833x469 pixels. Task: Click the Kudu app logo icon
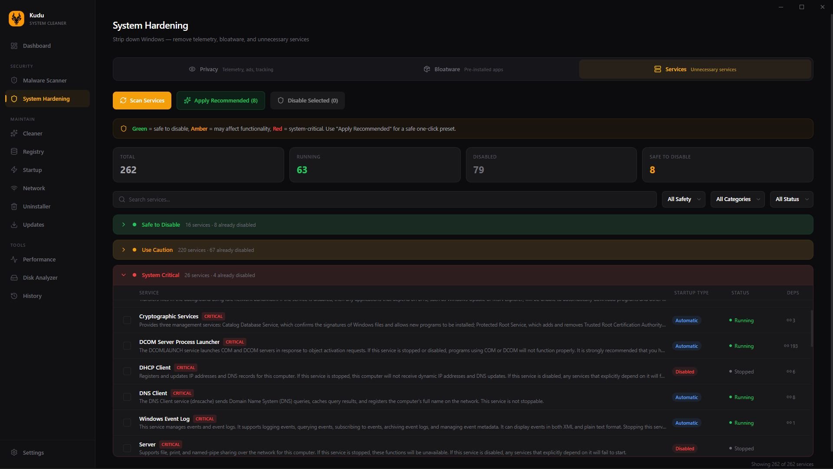(x=16, y=19)
